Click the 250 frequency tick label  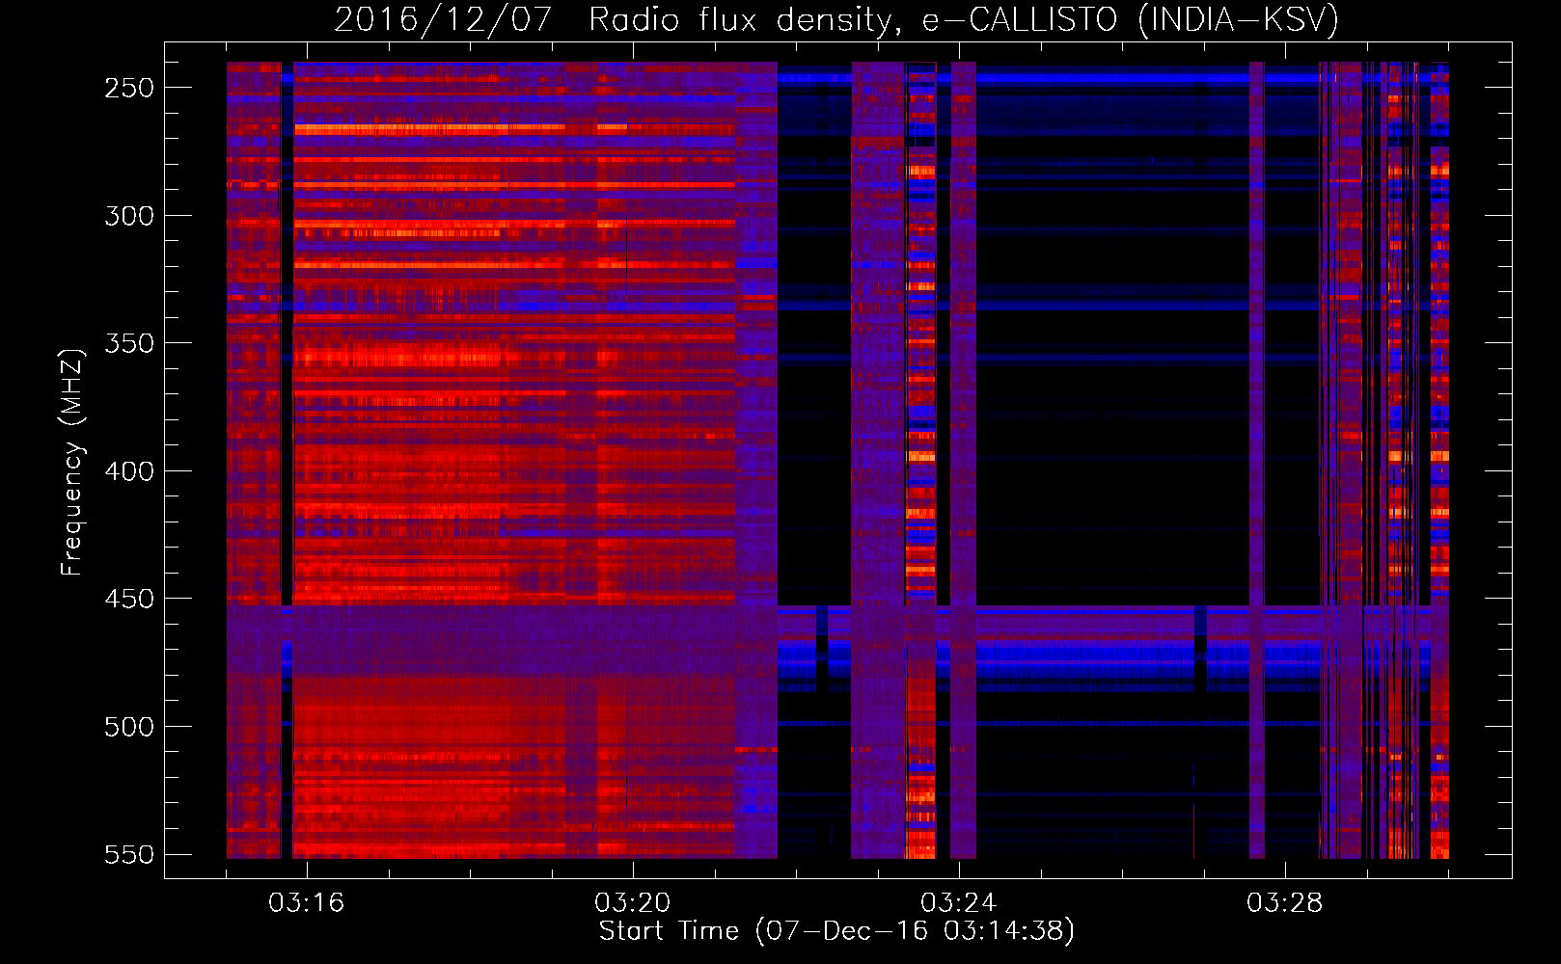click(129, 88)
